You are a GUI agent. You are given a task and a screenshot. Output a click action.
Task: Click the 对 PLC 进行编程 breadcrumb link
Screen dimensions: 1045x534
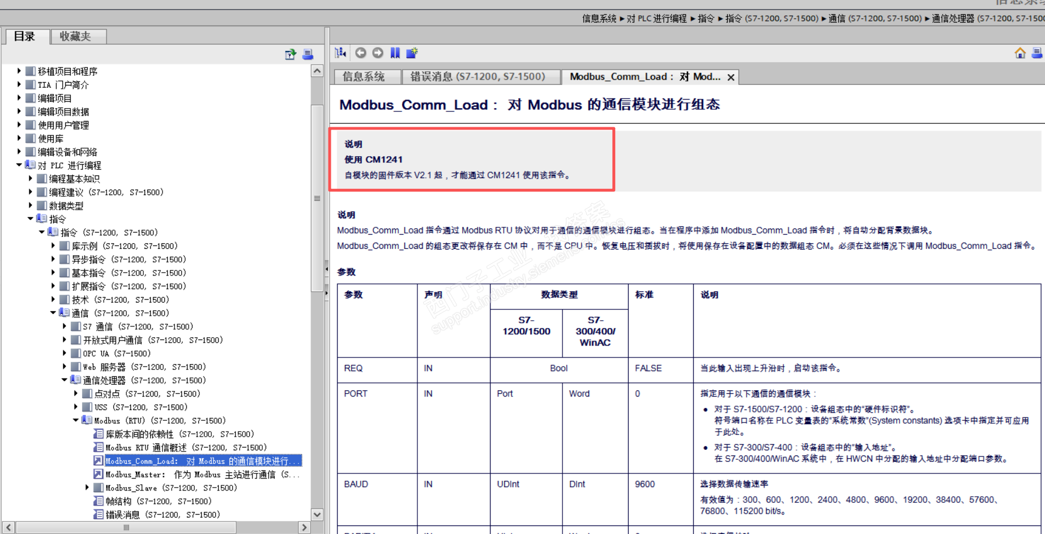(656, 19)
